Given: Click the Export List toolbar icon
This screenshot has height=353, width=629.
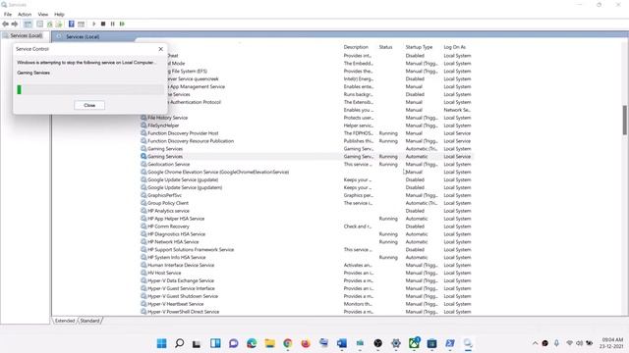Looking at the screenshot, I should coord(59,24).
